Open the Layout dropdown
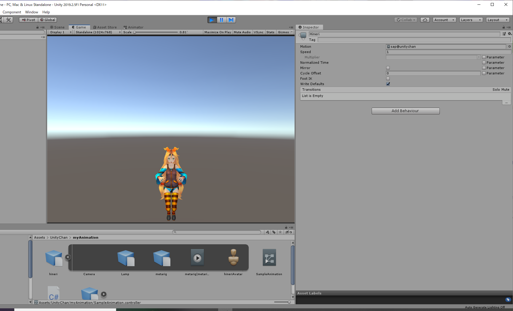Image resolution: width=513 pixels, height=311 pixels. click(x=498, y=20)
